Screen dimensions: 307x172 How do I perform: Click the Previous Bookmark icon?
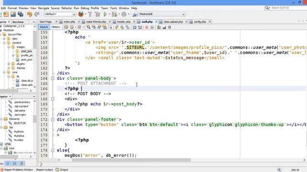click(117, 27)
